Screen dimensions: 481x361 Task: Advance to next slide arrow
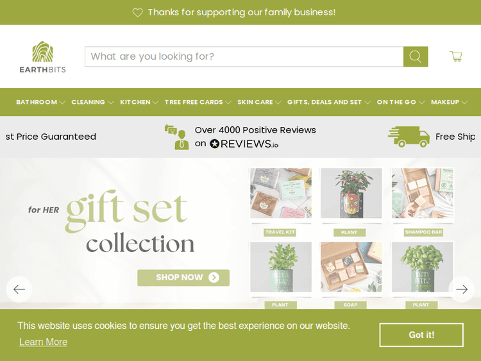coord(462,289)
